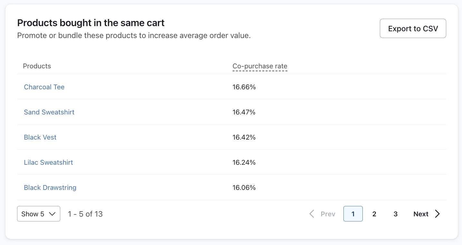Screen dimensions: 462x245
Task: Go to page 3 of results
Action: coord(395,214)
